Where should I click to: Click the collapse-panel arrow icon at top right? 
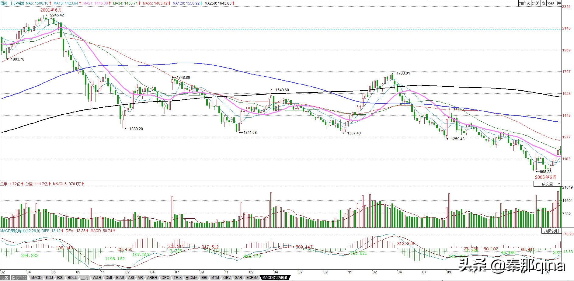click(x=559, y=3)
